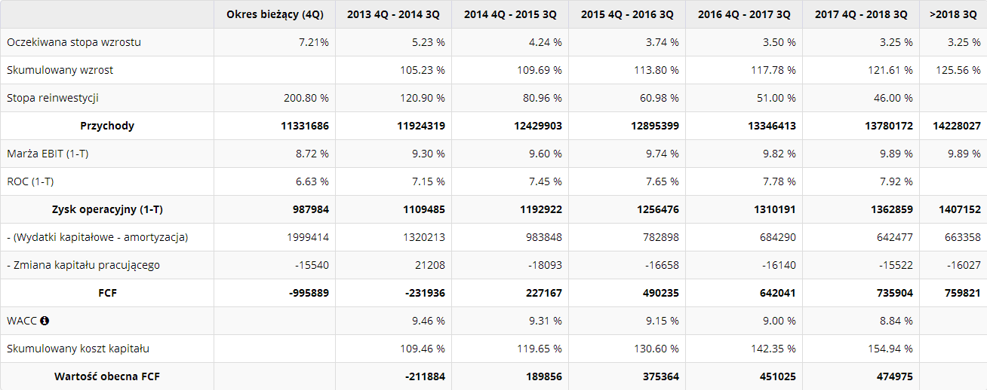987x390 pixels.
Task: Click the "Zmiana kapitału pracującego" row label
Action: pos(83,265)
